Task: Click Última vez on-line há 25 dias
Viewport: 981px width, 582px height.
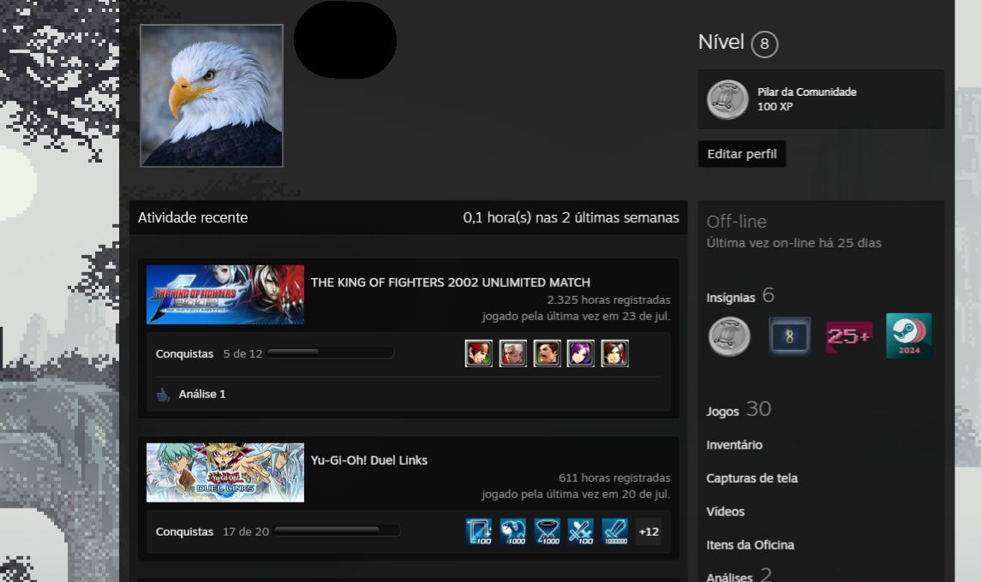Action: click(794, 243)
